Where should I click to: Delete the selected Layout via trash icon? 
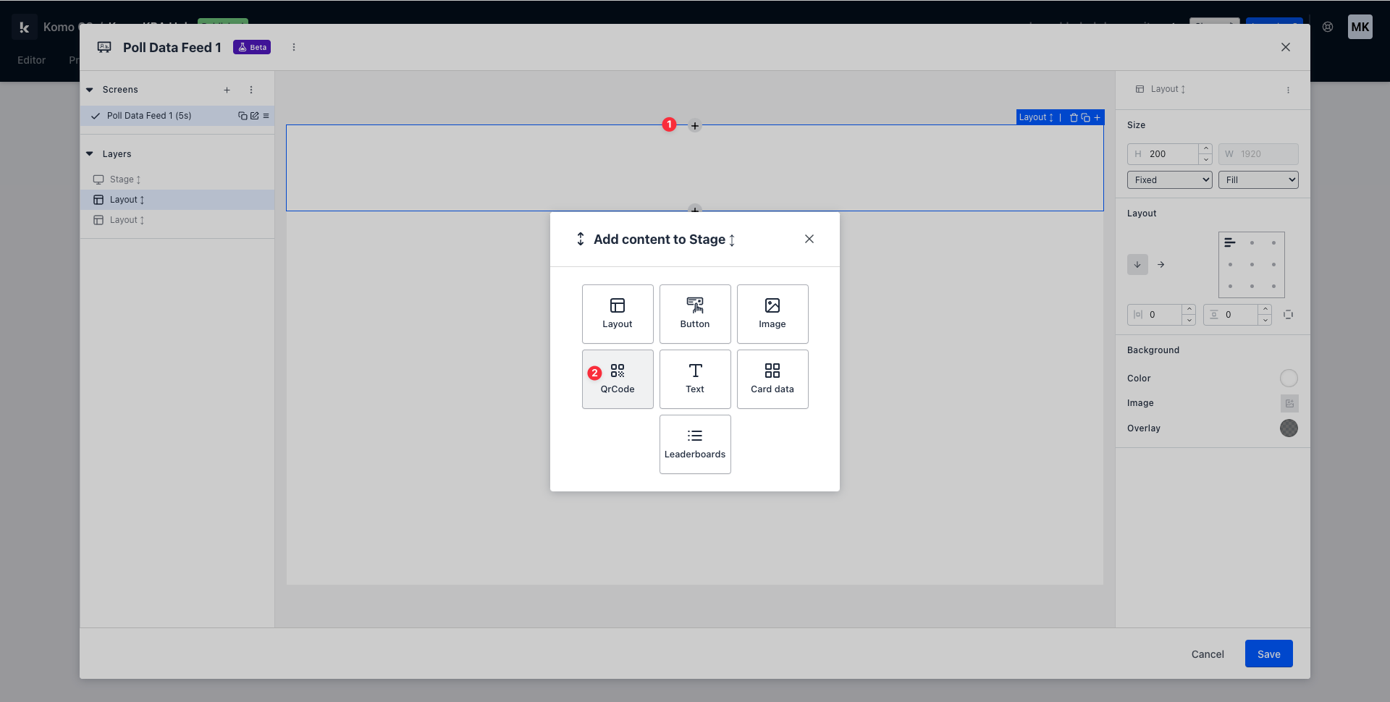coord(1074,117)
